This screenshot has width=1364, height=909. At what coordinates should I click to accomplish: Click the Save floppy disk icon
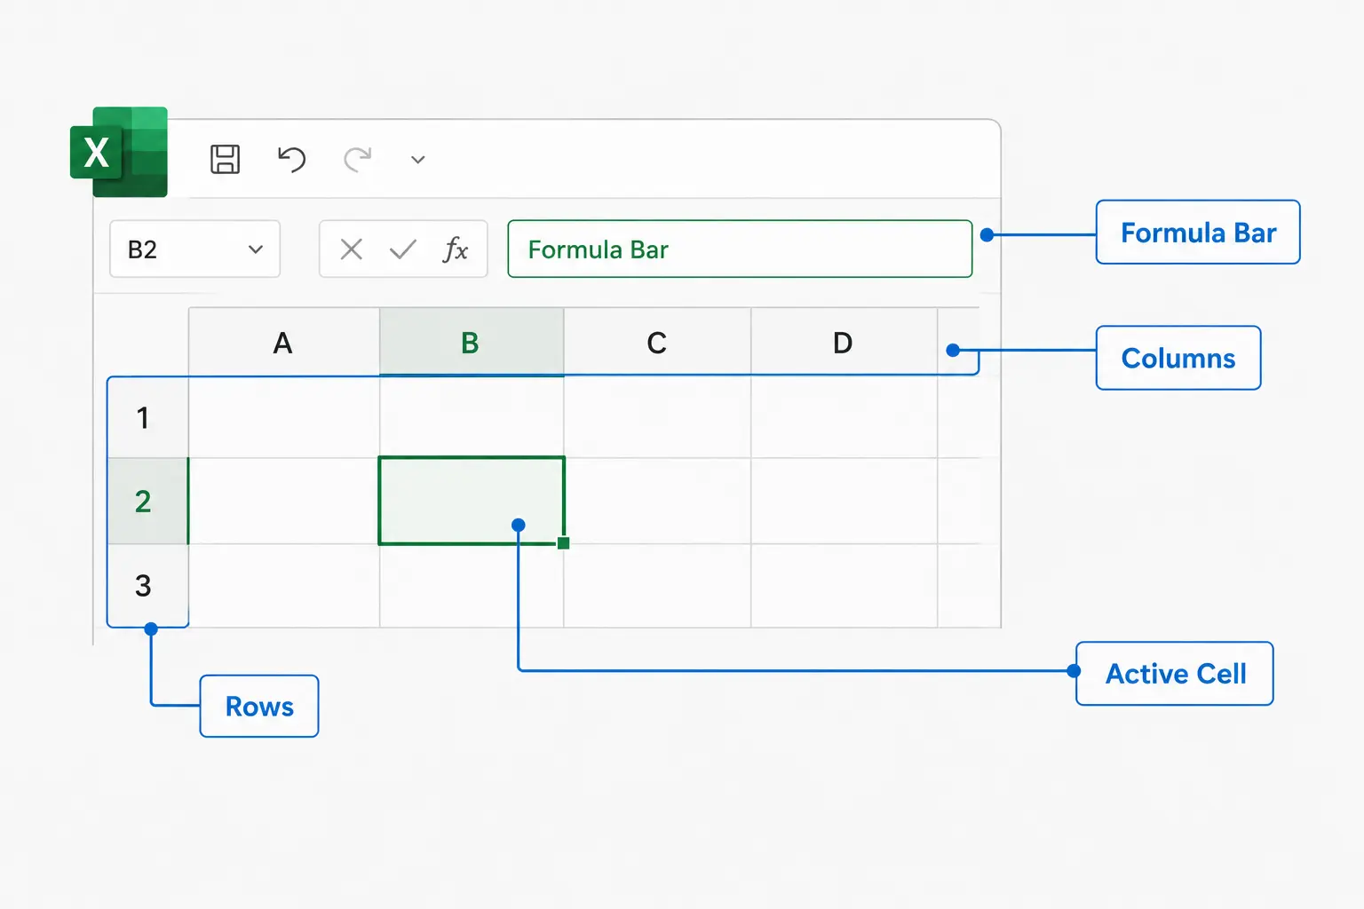225,159
